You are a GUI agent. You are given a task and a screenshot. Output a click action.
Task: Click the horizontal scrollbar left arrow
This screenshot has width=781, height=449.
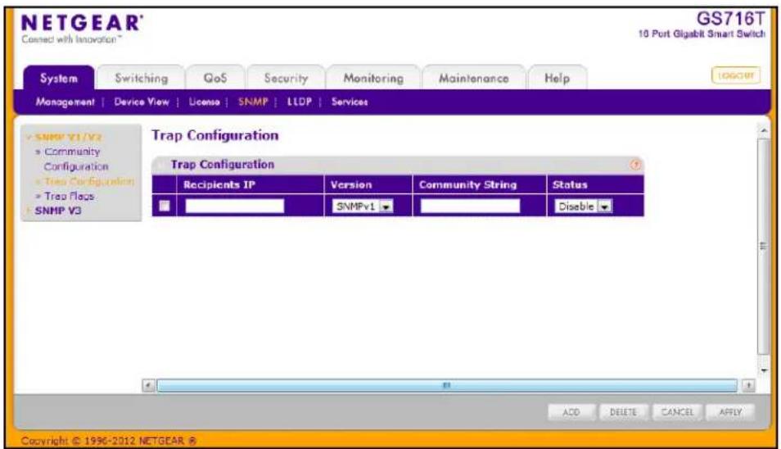coord(148,385)
